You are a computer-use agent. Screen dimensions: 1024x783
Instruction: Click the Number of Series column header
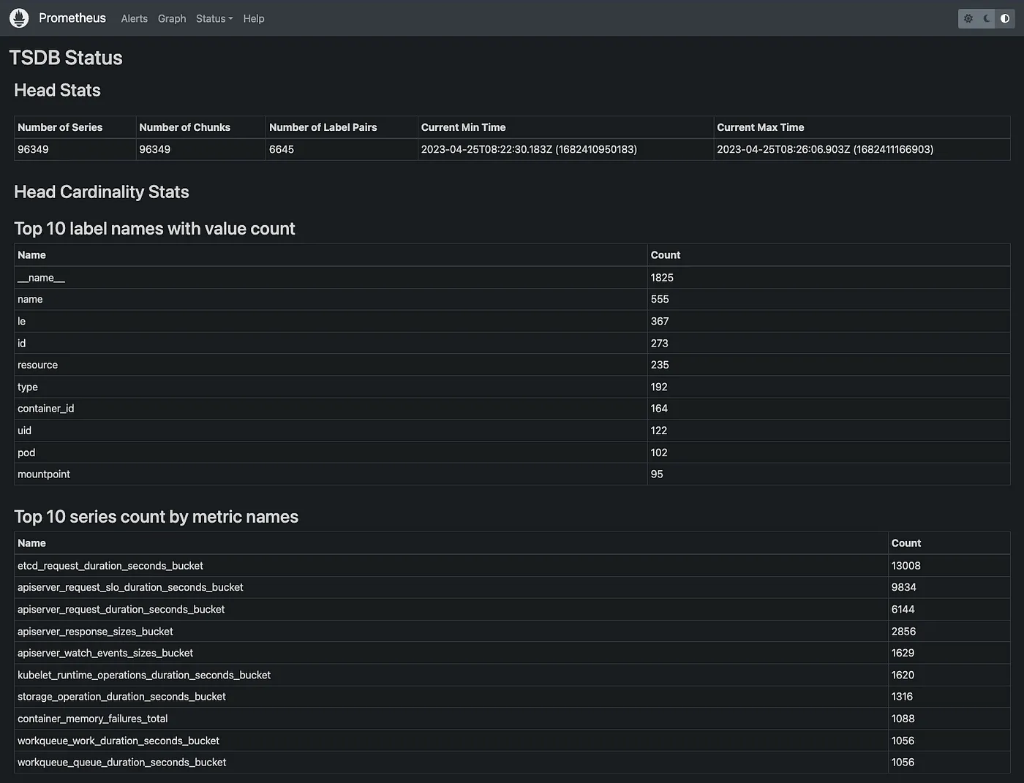[x=60, y=127]
